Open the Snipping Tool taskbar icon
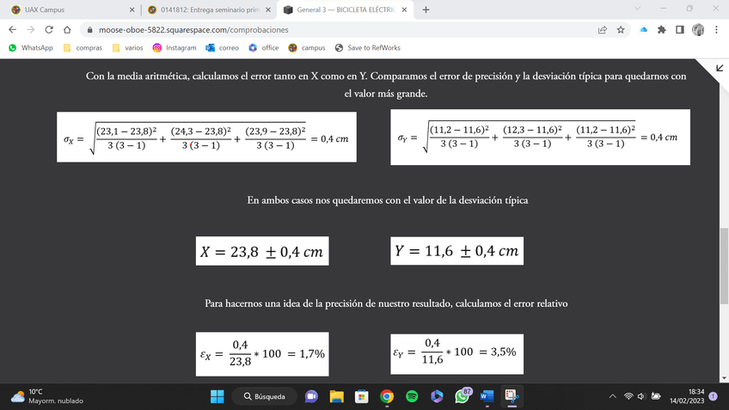The width and height of the screenshot is (729, 410). coord(512,396)
